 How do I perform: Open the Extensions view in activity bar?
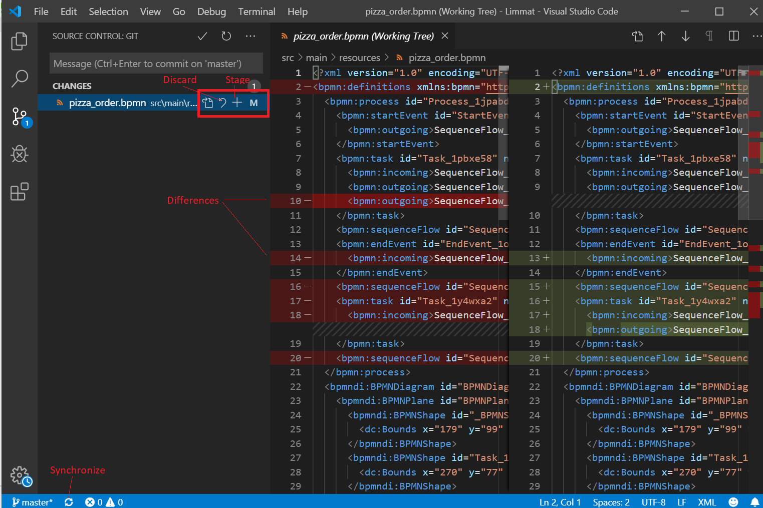click(19, 192)
